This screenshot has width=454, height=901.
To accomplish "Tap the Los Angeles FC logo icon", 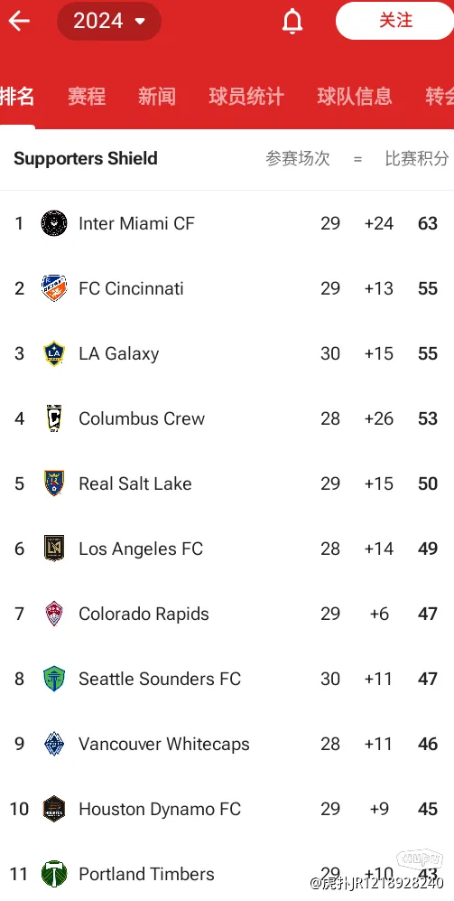I will 54,549.
